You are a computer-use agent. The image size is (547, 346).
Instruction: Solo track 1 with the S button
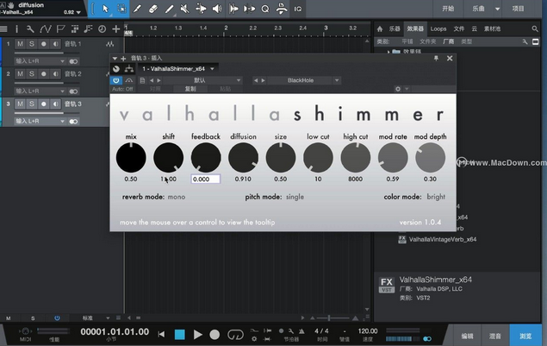pyautogui.click(x=32, y=44)
